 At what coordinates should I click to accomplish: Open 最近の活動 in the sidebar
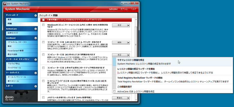click(x=22, y=55)
